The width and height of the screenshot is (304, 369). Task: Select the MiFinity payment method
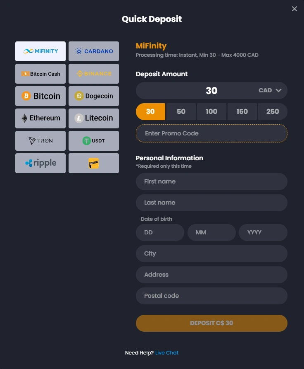click(x=40, y=51)
